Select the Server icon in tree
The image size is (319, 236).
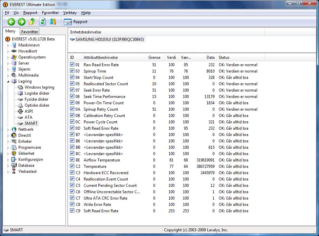[14, 63]
